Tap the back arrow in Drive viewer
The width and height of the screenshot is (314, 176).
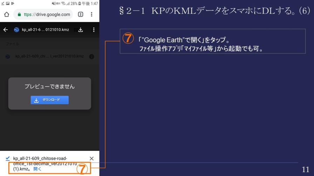[x=6, y=30]
